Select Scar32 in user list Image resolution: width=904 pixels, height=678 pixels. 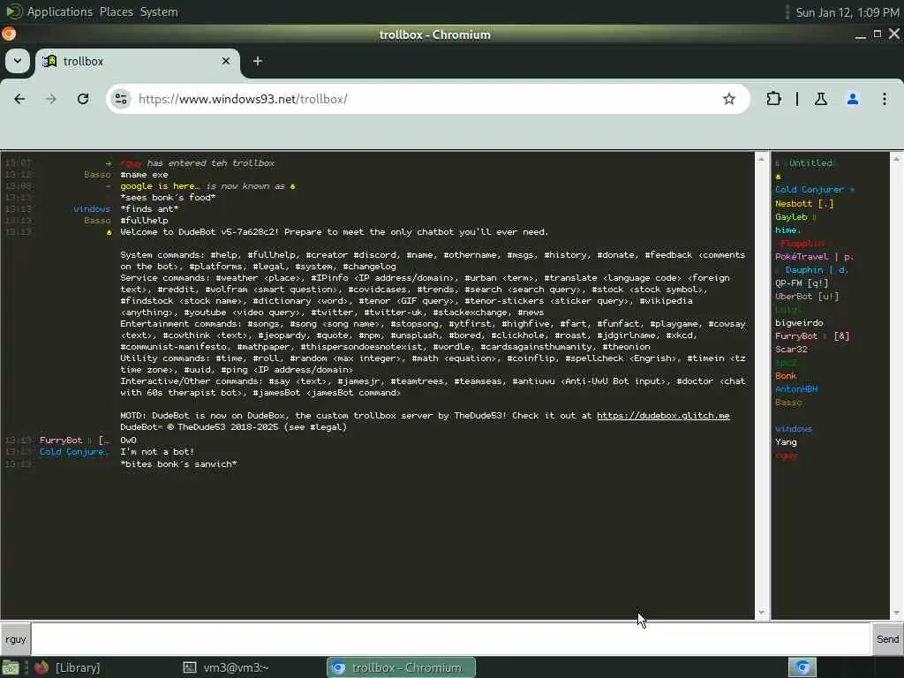point(791,350)
